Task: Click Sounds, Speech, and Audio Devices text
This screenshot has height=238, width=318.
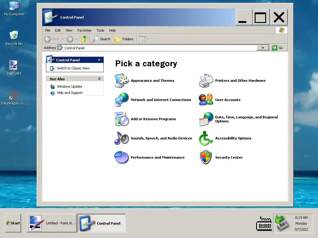Action: [161, 138]
